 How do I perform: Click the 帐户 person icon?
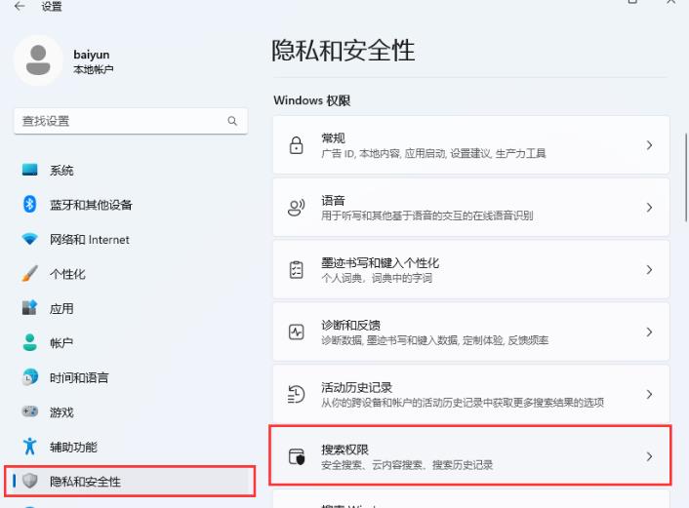[30, 342]
